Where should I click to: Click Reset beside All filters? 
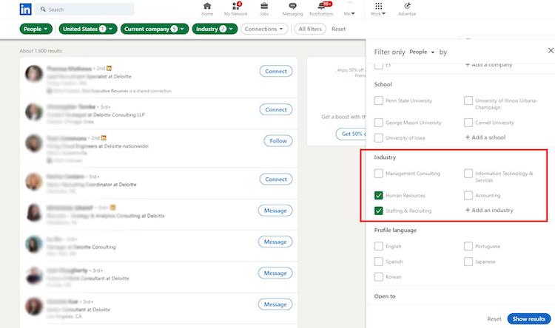pos(338,29)
